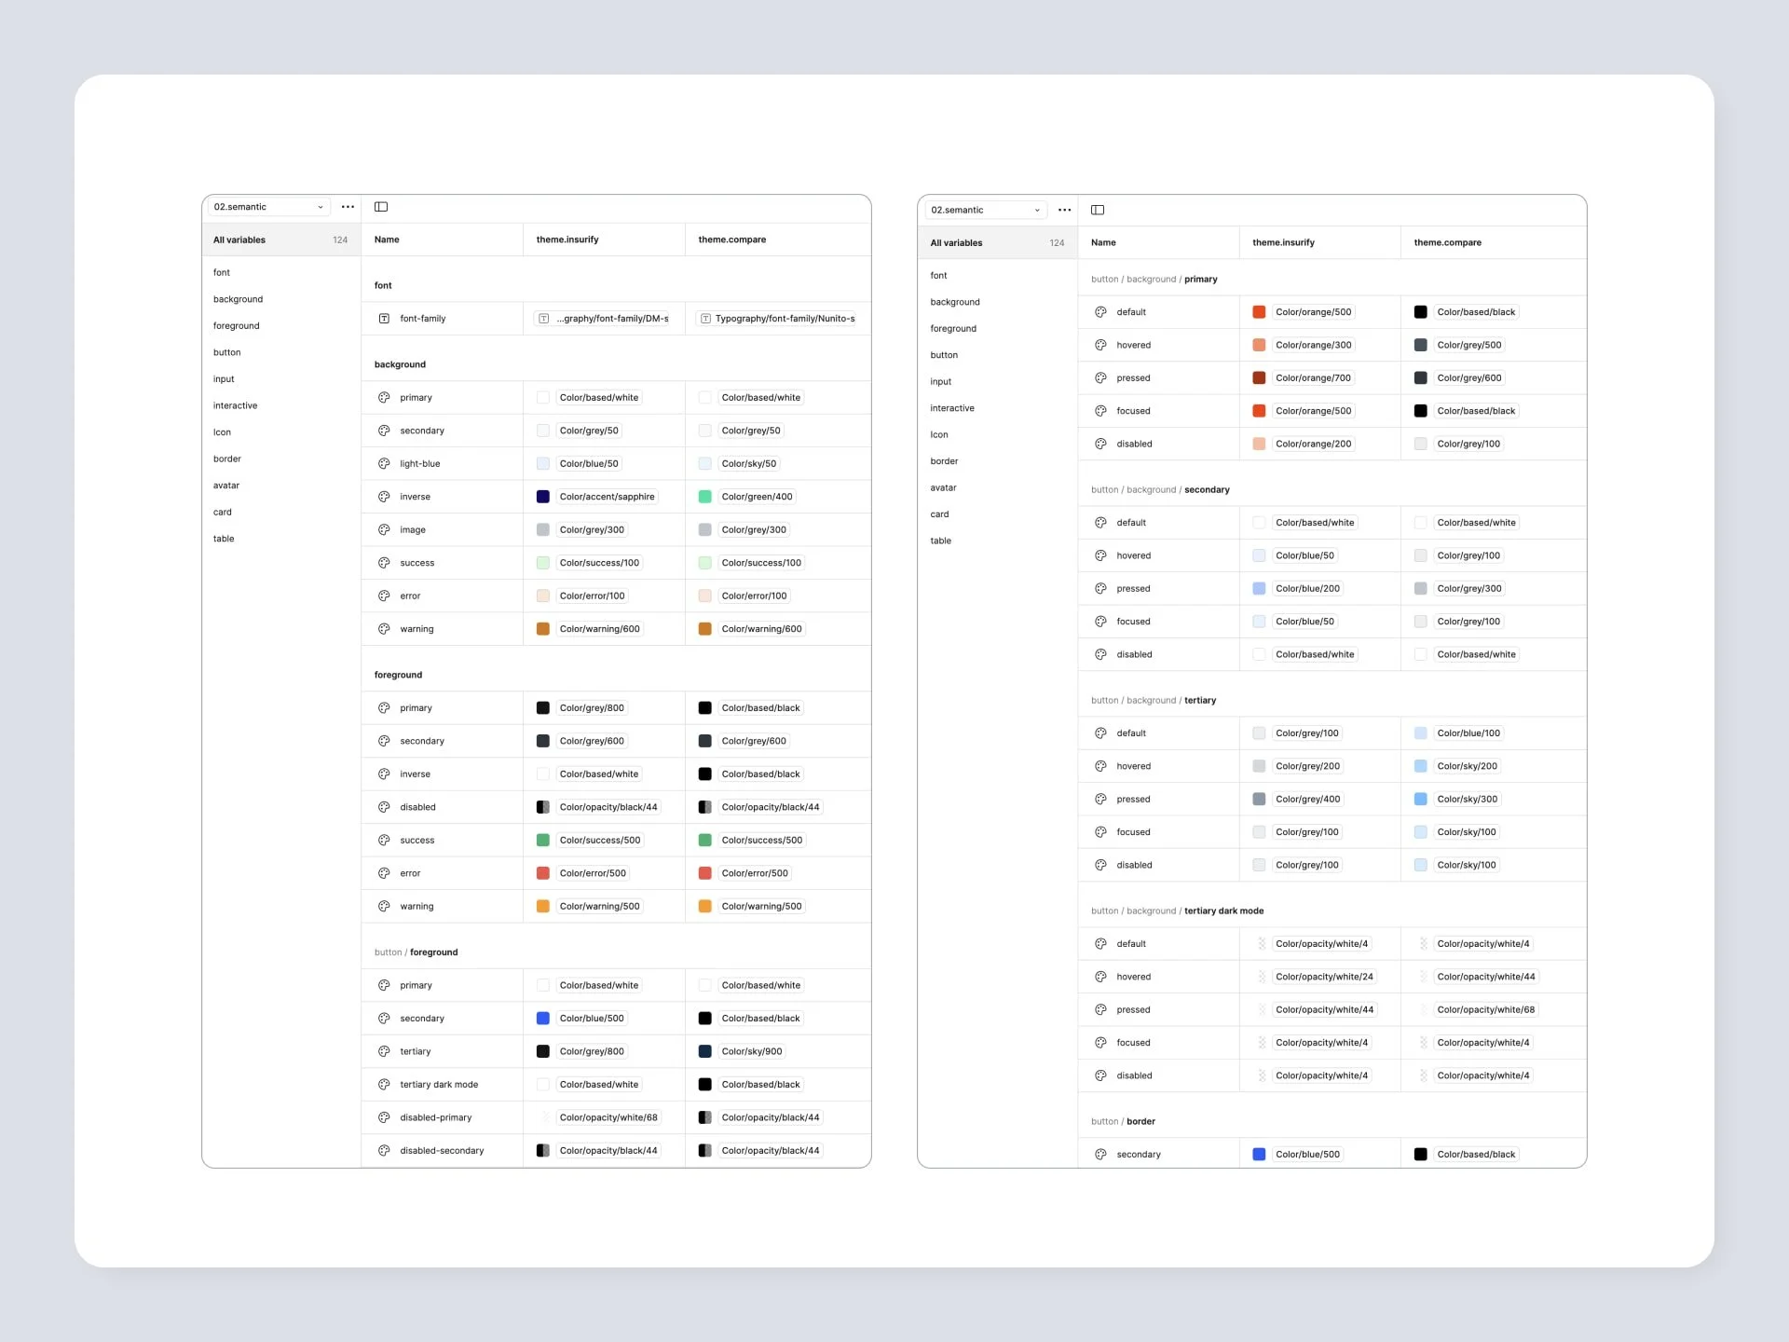Select button / background / tertiary dark mode heading
Image resolution: width=1789 pixels, height=1342 pixels.
point(1178,911)
